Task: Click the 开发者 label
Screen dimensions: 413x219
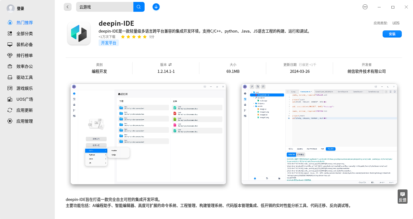Action: [x=367, y=65]
